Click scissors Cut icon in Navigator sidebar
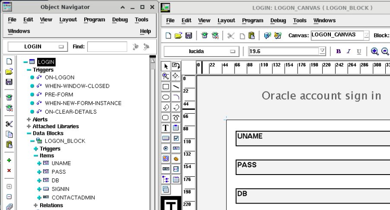The image size is (390, 210). [x=9, y=124]
